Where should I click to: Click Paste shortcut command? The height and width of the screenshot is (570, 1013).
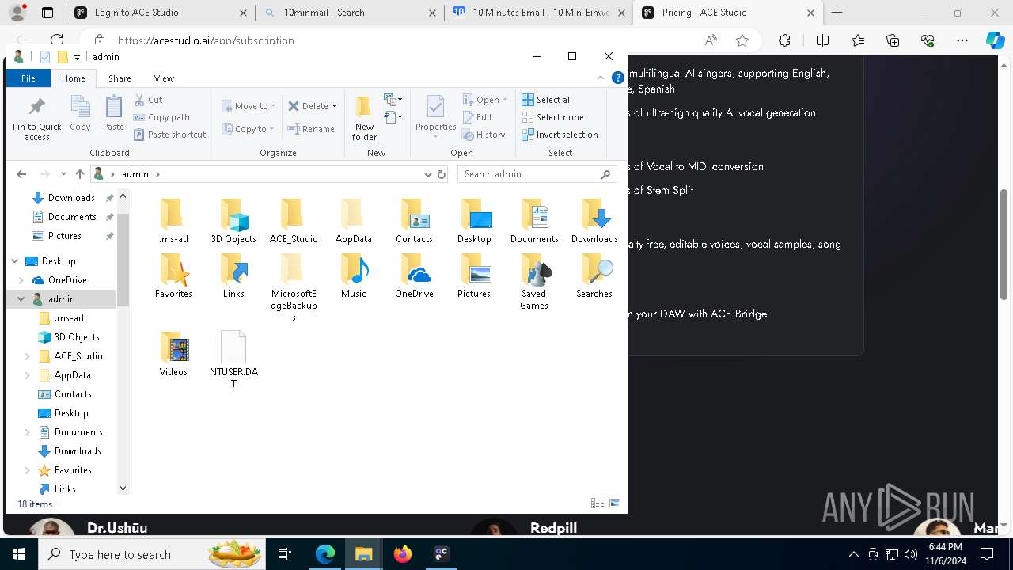point(169,135)
